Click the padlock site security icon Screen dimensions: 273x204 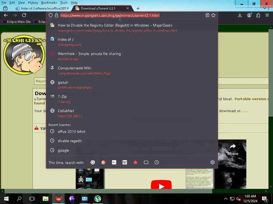coord(57,15)
